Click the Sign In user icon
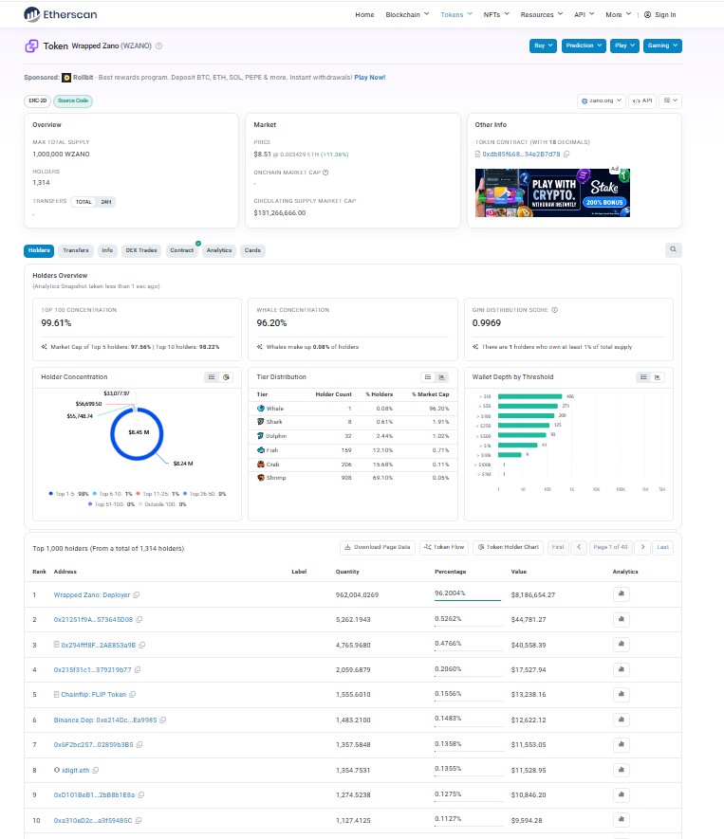The width and height of the screenshot is (724, 839). (x=647, y=14)
